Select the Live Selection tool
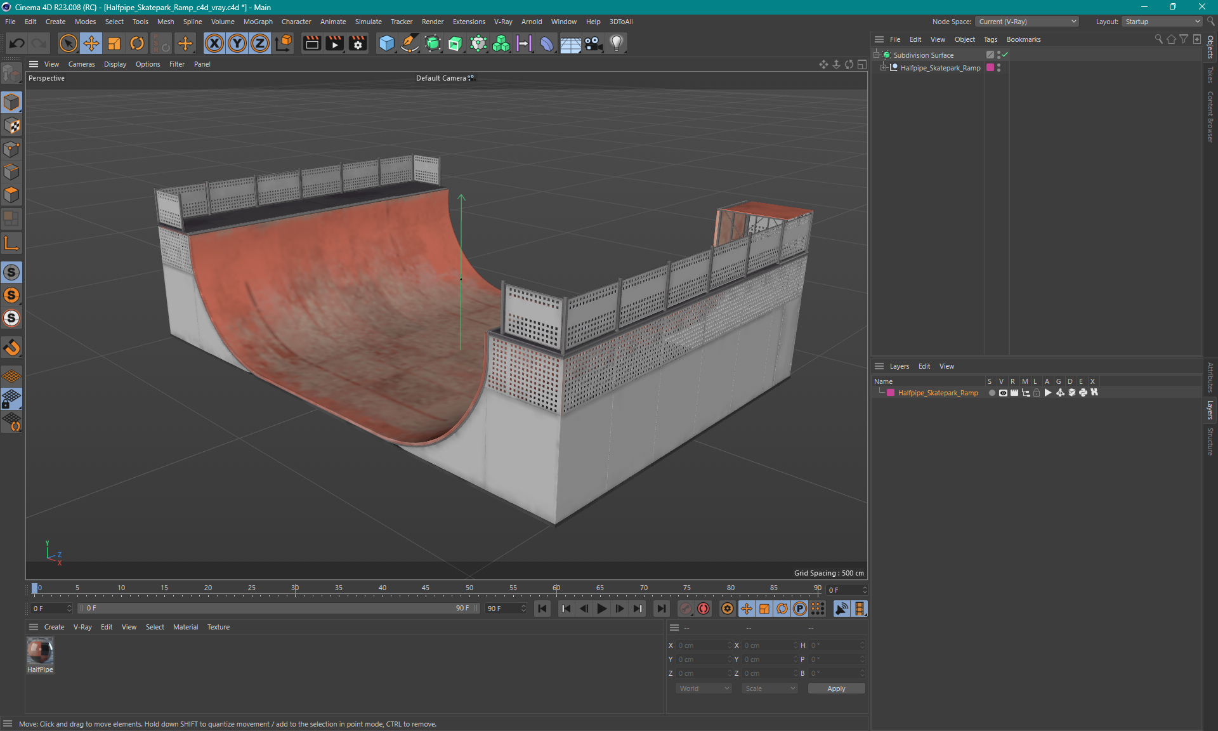 pyautogui.click(x=68, y=43)
